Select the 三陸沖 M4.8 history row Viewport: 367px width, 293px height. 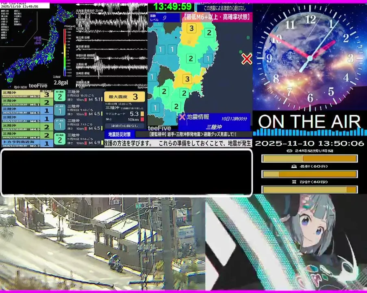coord(27,135)
